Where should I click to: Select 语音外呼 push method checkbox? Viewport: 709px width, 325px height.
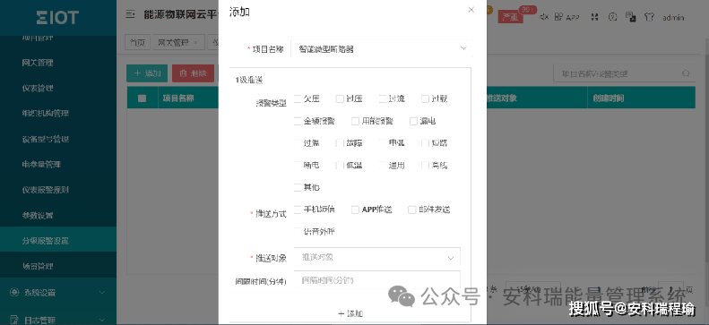tap(297, 232)
